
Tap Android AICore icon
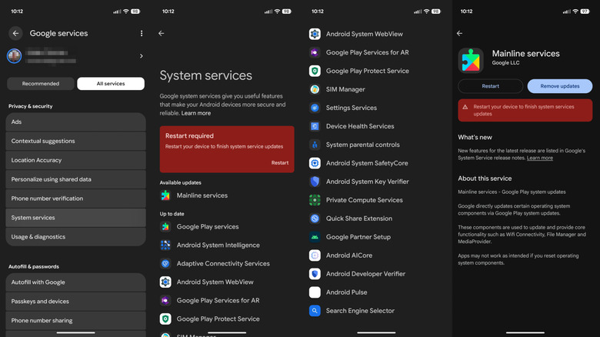coord(315,255)
